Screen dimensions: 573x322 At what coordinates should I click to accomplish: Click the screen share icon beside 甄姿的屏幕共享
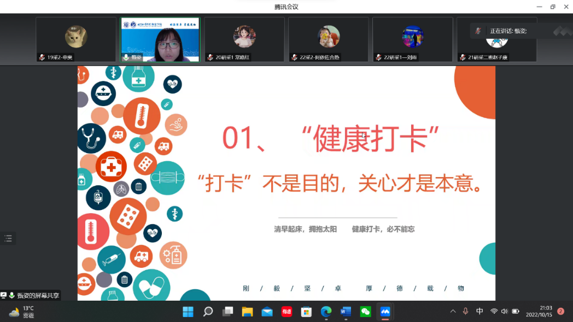point(4,295)
